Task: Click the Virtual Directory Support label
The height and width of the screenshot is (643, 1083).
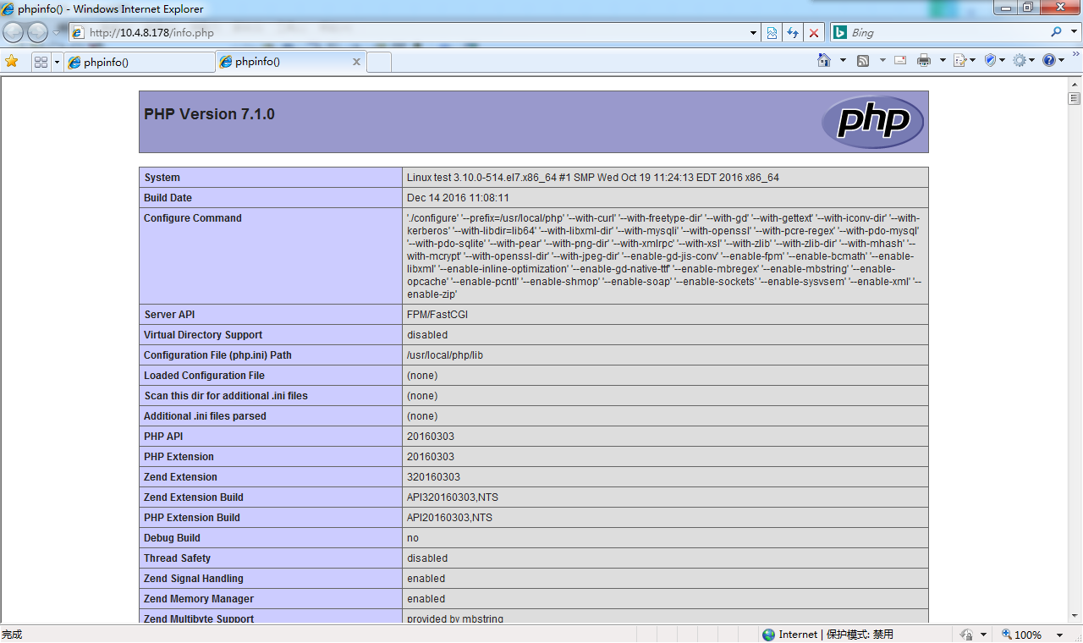Action: tap(203, 335)
